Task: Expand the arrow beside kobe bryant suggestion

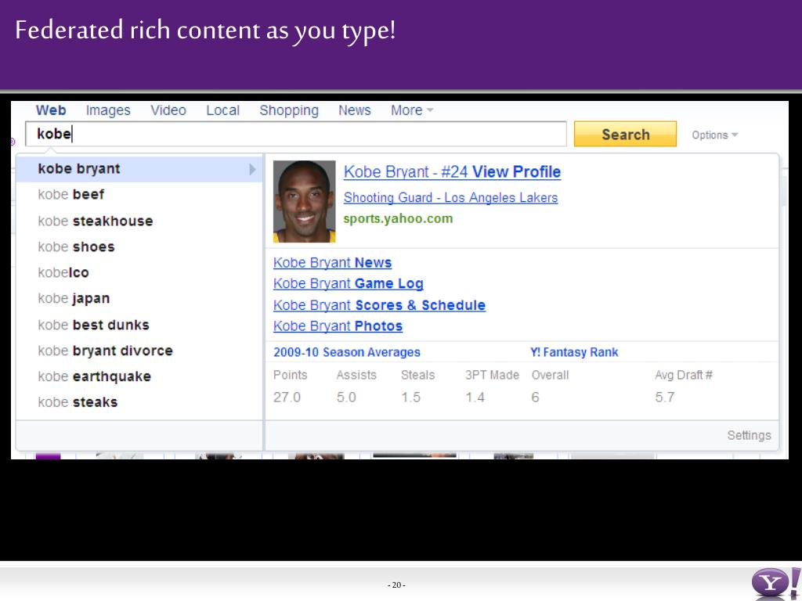Action: 252,169
